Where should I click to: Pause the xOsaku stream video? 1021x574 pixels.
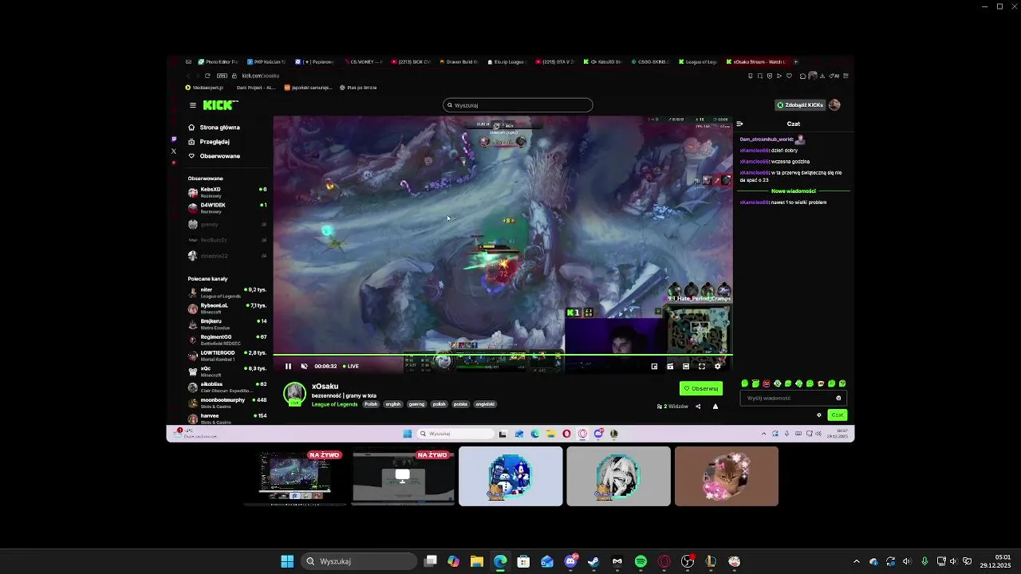[288, 367]
